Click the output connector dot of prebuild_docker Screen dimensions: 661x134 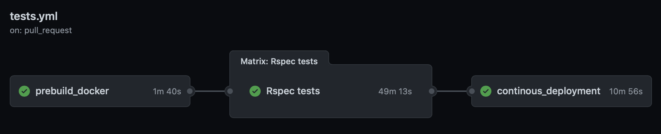coord(190,91)
